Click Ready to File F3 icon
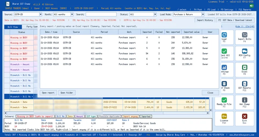This screenshot has height=137, width=259. [224, 100]
